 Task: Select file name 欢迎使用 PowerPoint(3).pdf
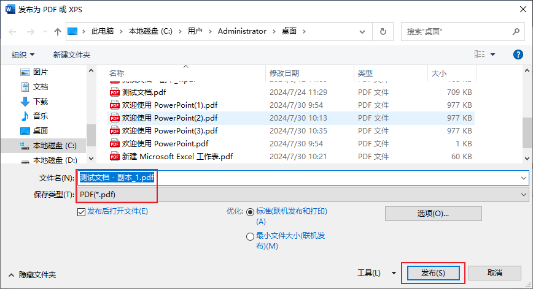169,131
